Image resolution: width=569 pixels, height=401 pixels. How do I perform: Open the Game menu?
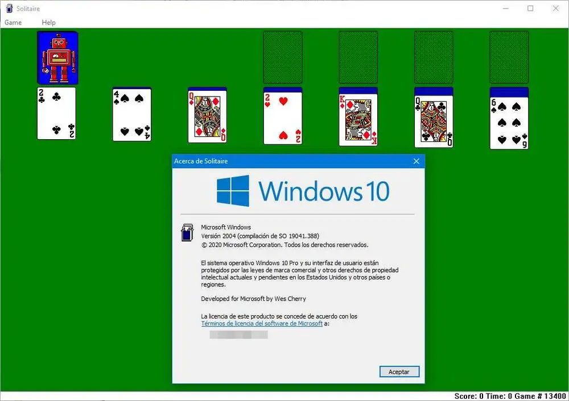[x=13, y=23]
